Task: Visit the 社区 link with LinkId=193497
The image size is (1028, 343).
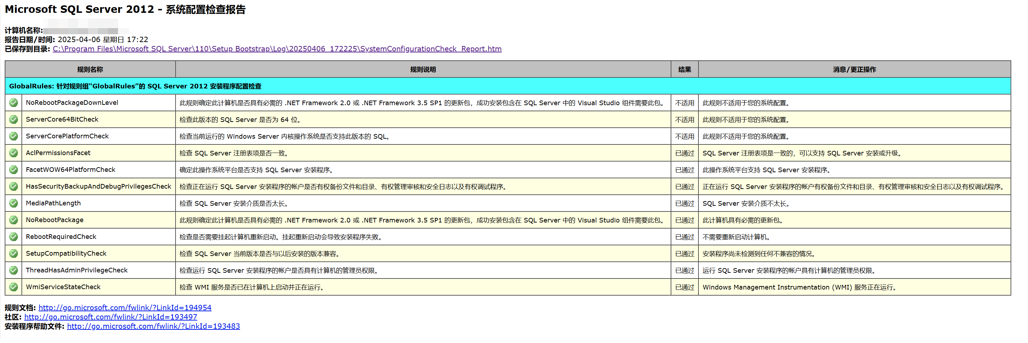Action: 111,317
